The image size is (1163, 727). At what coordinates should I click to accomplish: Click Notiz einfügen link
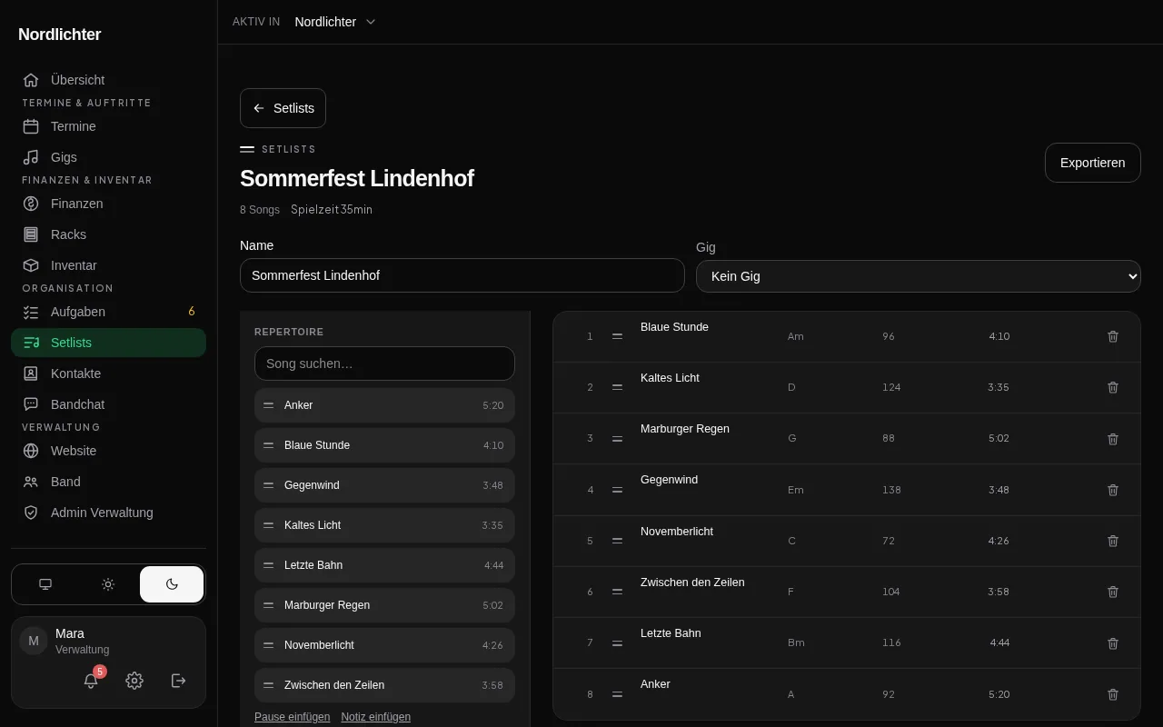coord(375,717)
